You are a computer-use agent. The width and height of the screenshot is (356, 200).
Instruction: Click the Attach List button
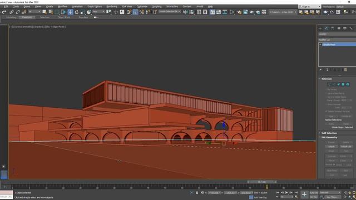(346, 147)
